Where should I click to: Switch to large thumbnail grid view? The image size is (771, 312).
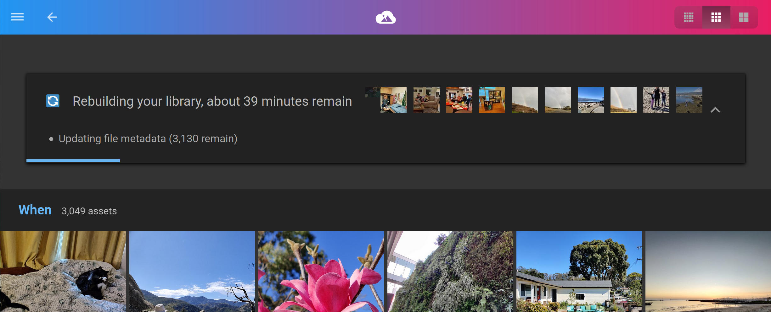744,17
